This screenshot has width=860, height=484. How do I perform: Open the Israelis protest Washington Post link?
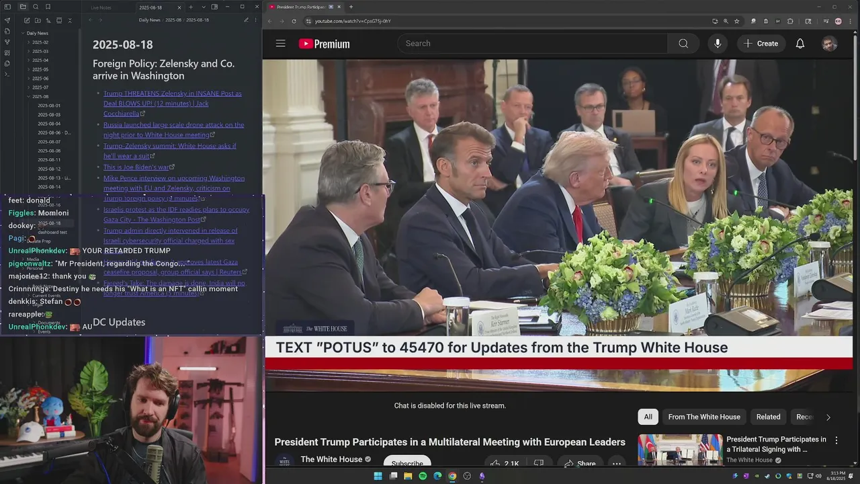(x=176, y=214)
